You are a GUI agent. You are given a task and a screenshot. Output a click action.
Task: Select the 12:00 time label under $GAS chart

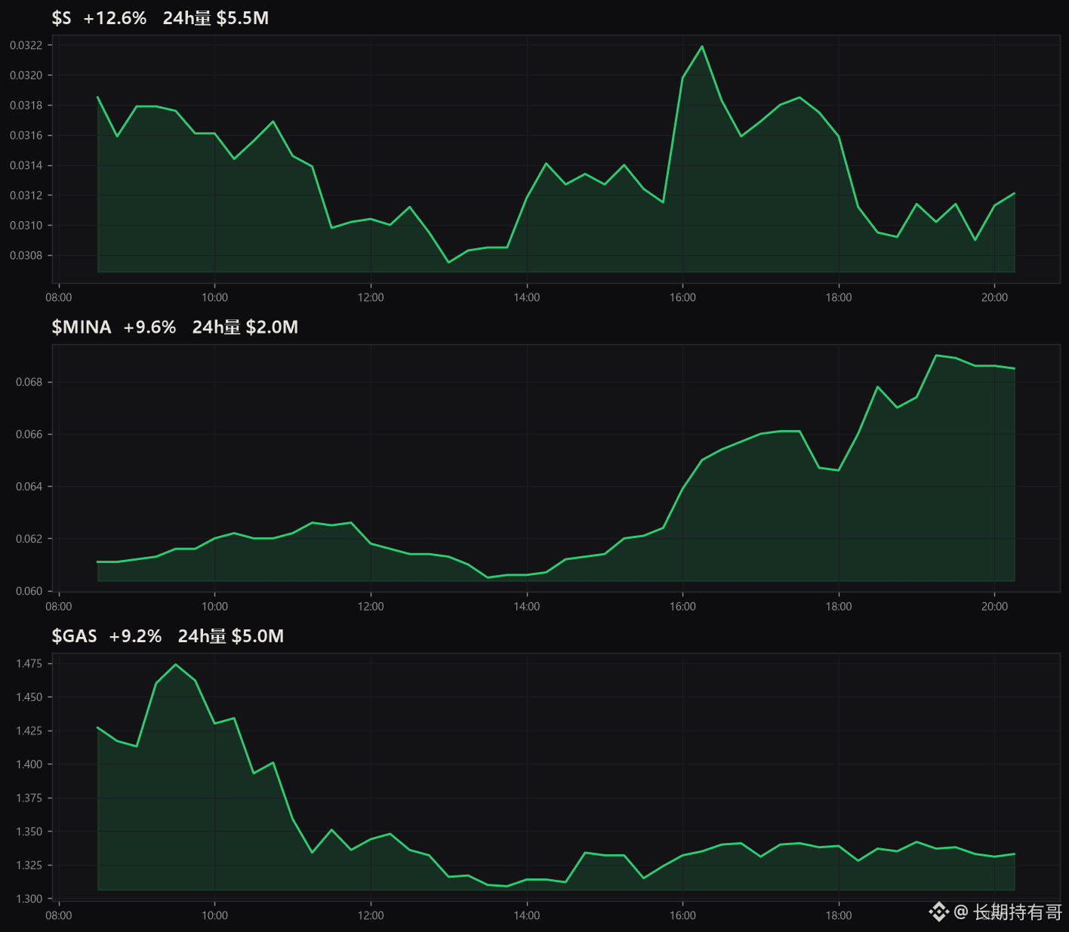(x=371, y=915)
